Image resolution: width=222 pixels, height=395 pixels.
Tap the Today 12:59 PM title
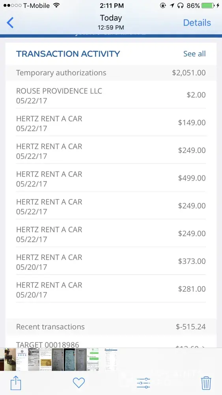click(x=111, y=22)
